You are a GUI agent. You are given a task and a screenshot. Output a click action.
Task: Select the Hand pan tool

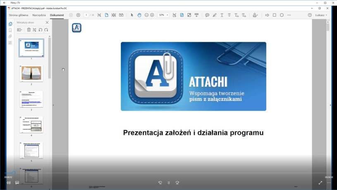pos(139,15)
